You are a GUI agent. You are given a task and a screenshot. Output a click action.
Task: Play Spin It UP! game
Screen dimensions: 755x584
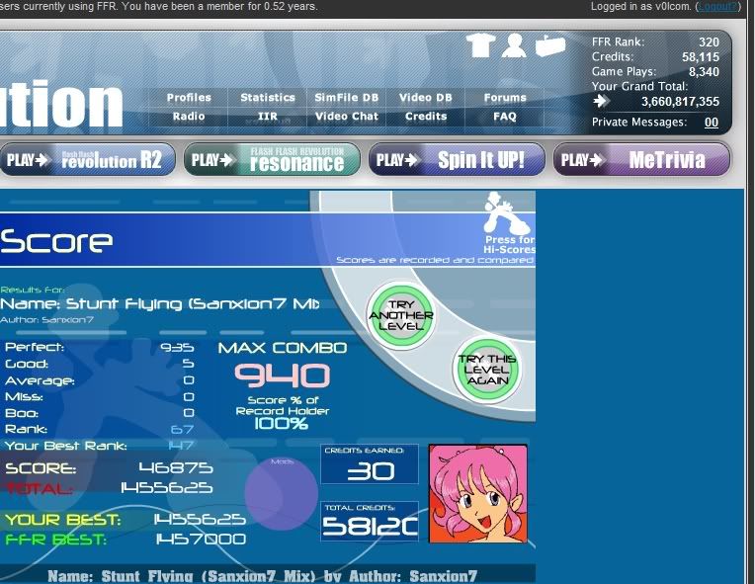click(457, 159)
